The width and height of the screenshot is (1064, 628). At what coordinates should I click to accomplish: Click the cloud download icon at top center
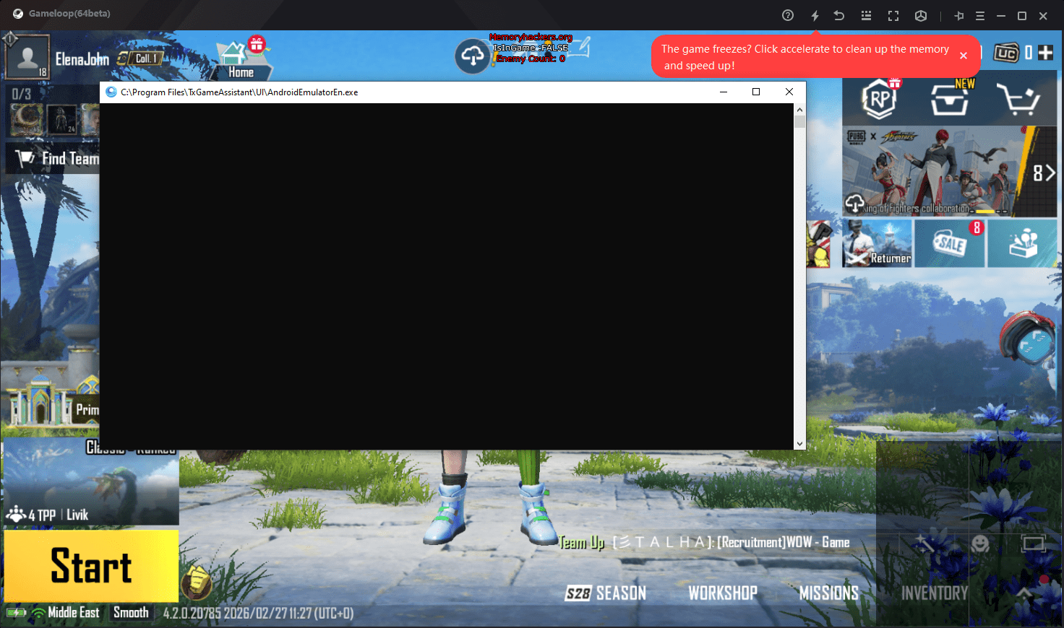[x=473, y=56]
